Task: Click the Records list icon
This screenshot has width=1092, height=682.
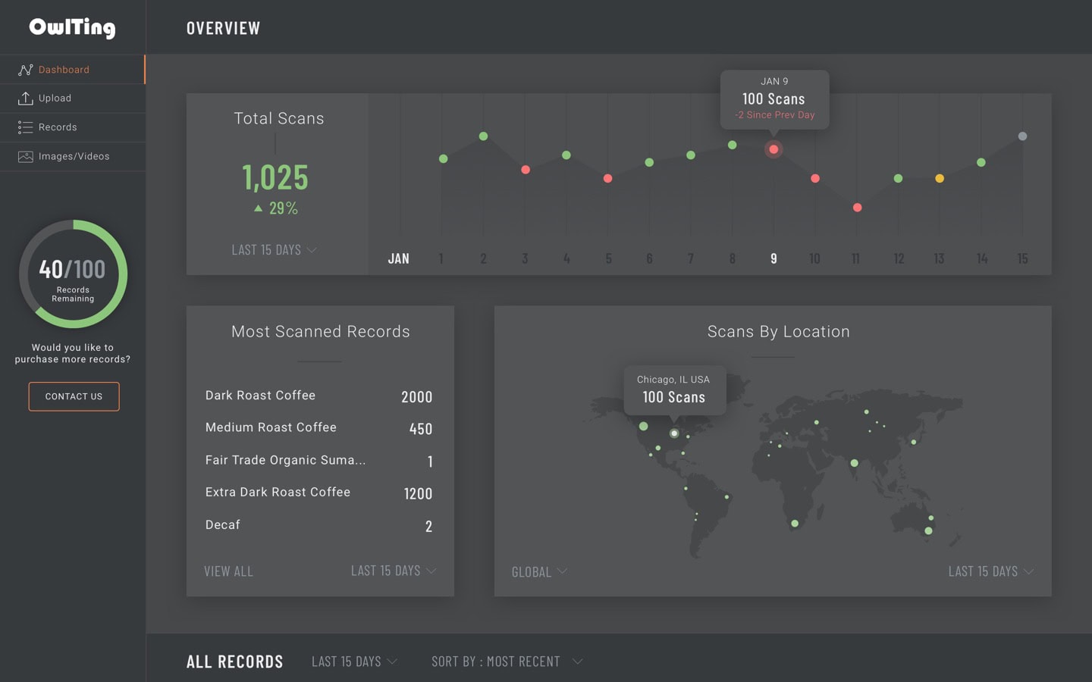Action: coord(25,127)
